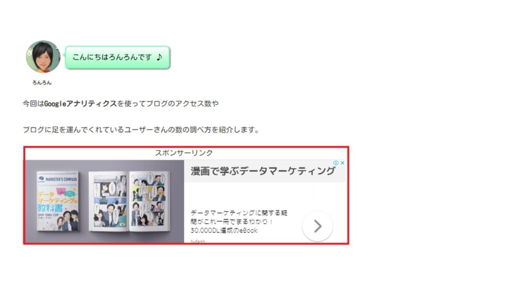Click the こんにちはろんろんです speech bubble
Viewport: 507px width, 285px height.
(118, 57)
